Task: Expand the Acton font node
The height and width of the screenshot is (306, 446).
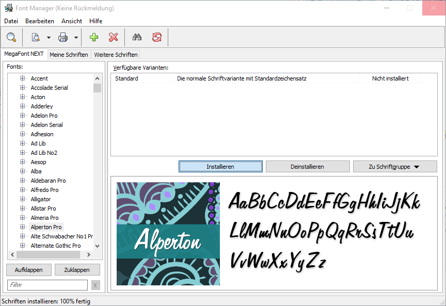Action: coord(23,97)
